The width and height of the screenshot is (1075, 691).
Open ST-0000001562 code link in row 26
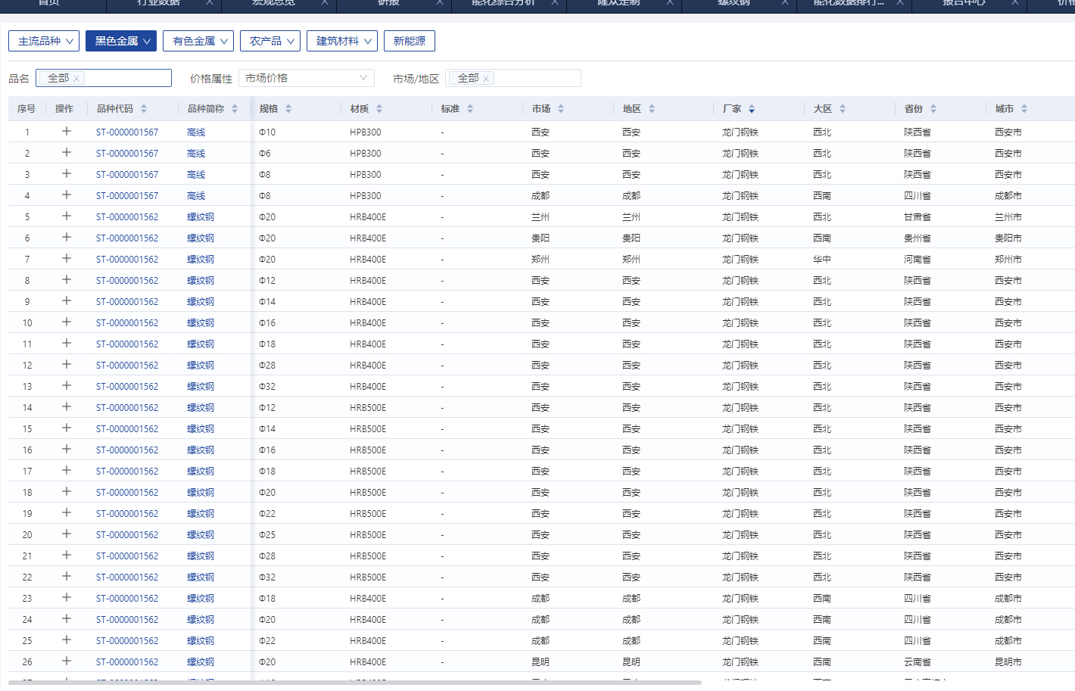[127, 661]
